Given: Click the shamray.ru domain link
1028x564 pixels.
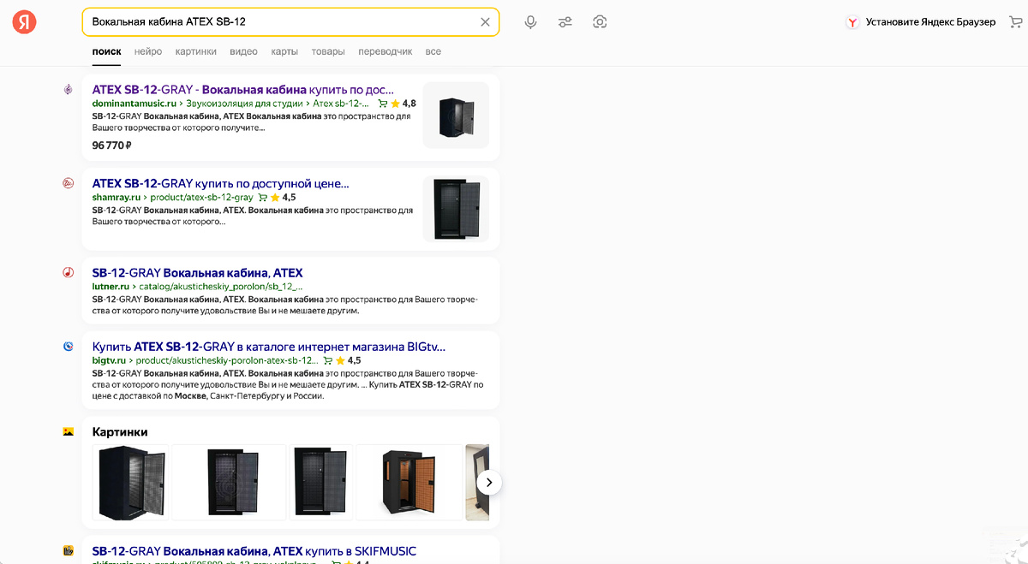Looking at the screenshot, I should pos(116,198).
